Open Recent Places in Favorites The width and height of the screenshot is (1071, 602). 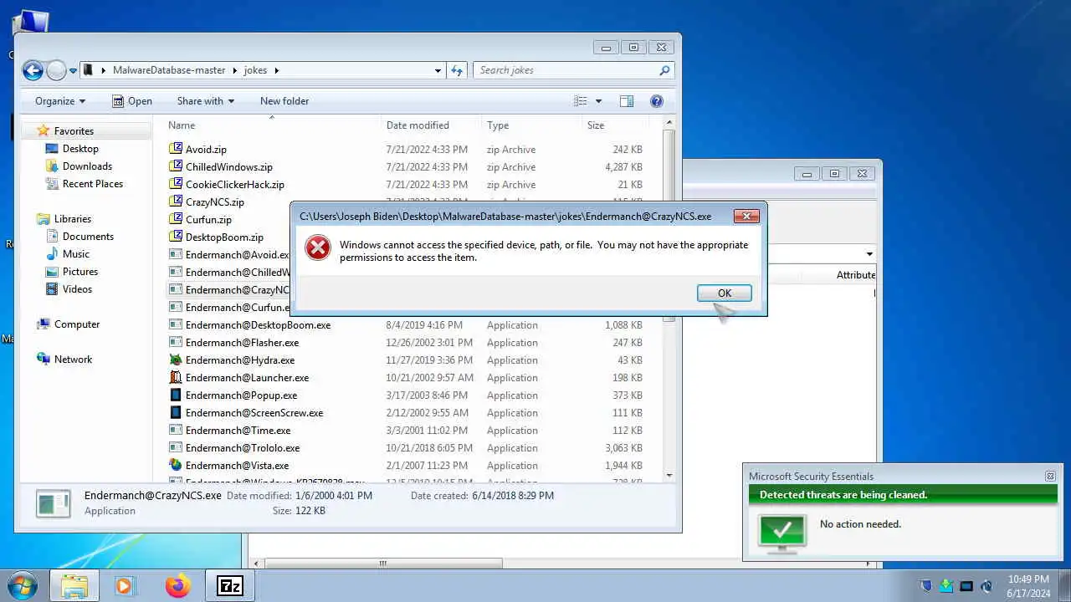click(92, 184)
